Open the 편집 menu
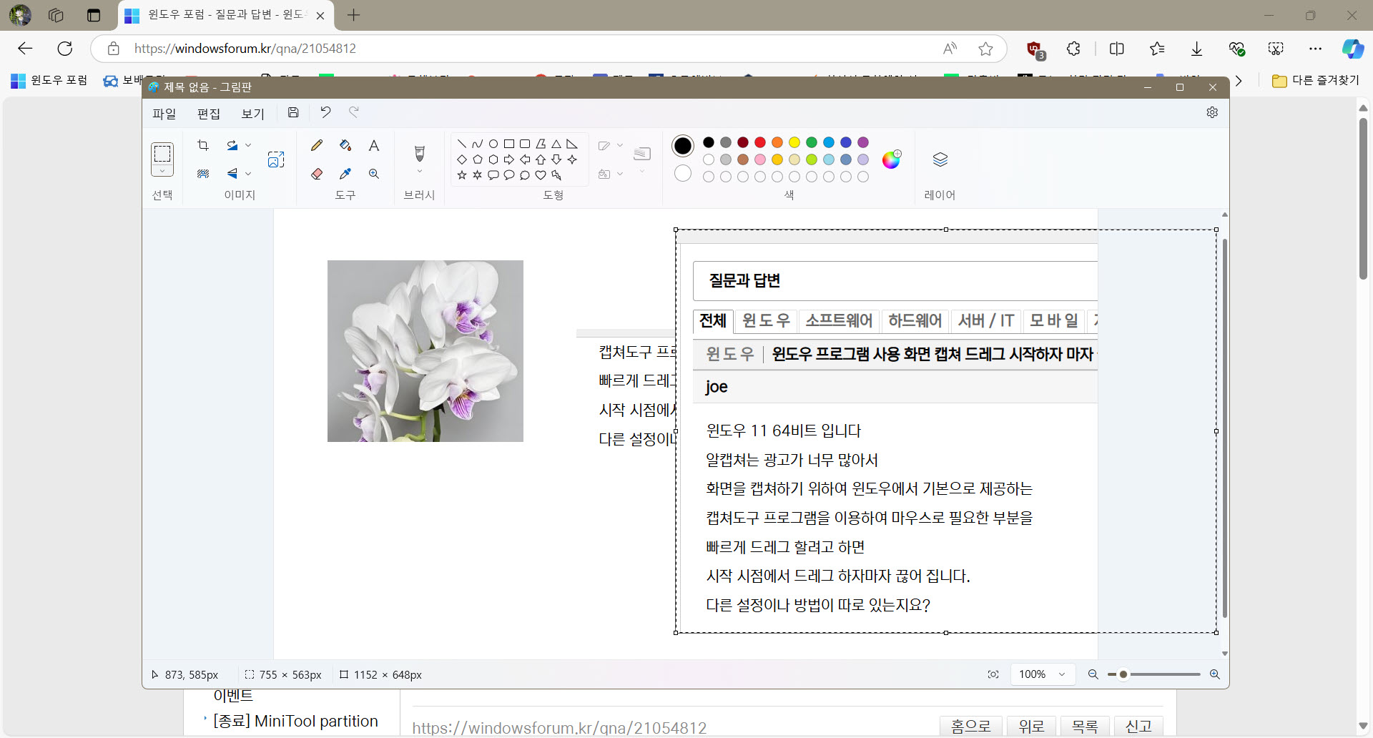The image size is (1373, 738). [209, 113]
